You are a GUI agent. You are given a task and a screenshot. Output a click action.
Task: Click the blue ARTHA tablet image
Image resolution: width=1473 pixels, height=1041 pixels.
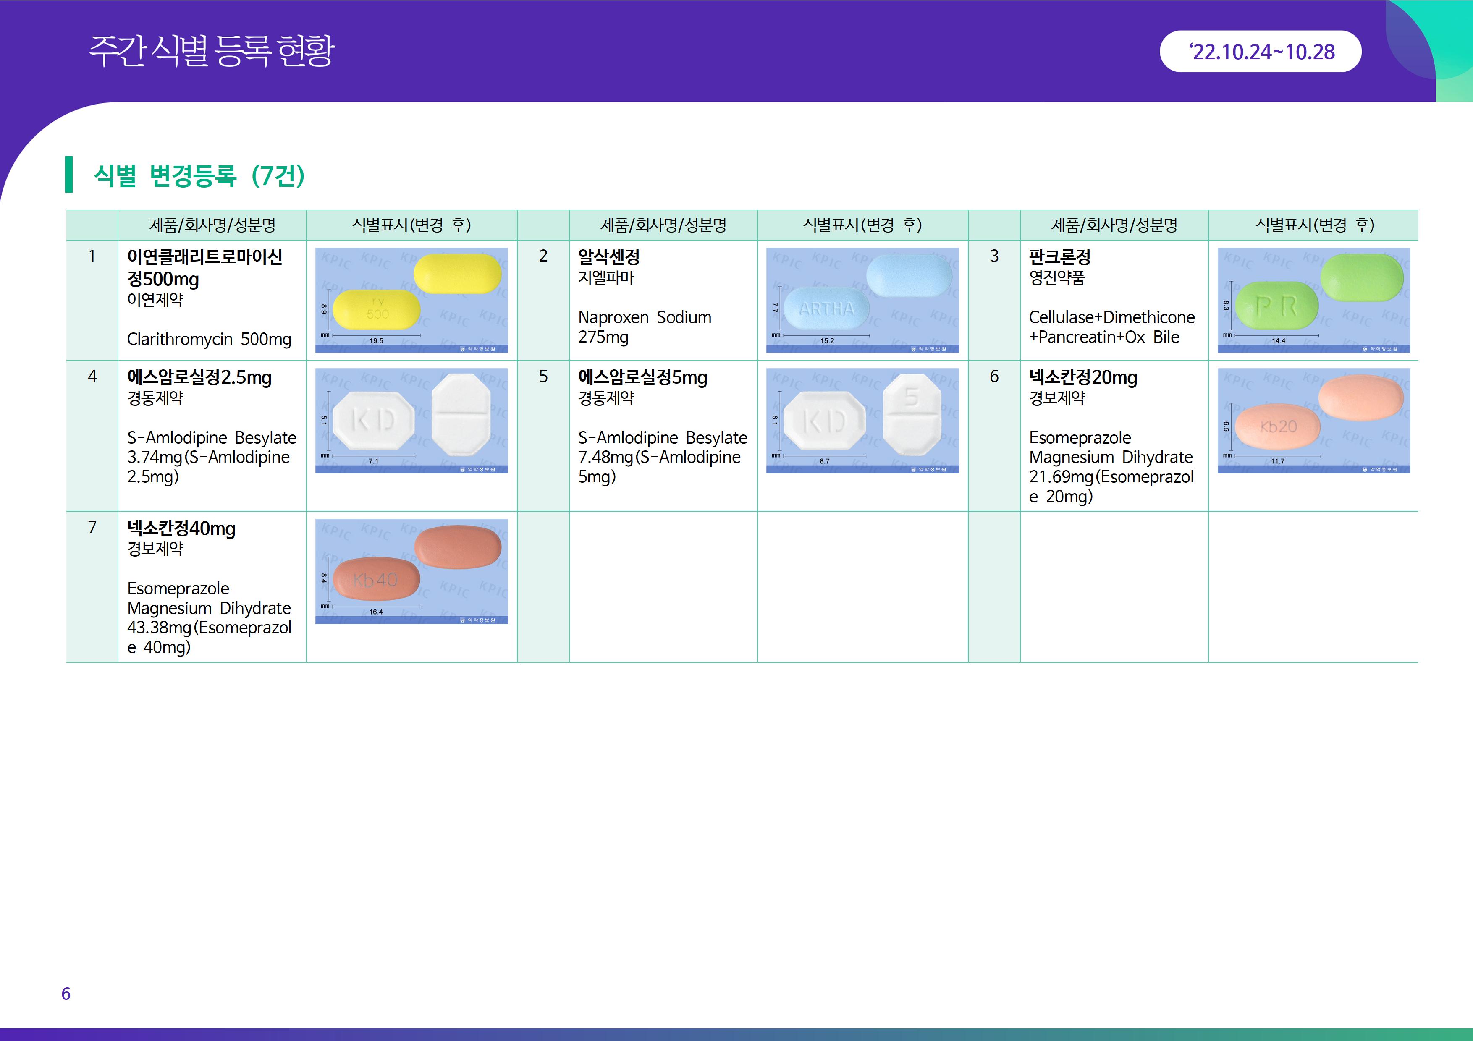[862, 300]
